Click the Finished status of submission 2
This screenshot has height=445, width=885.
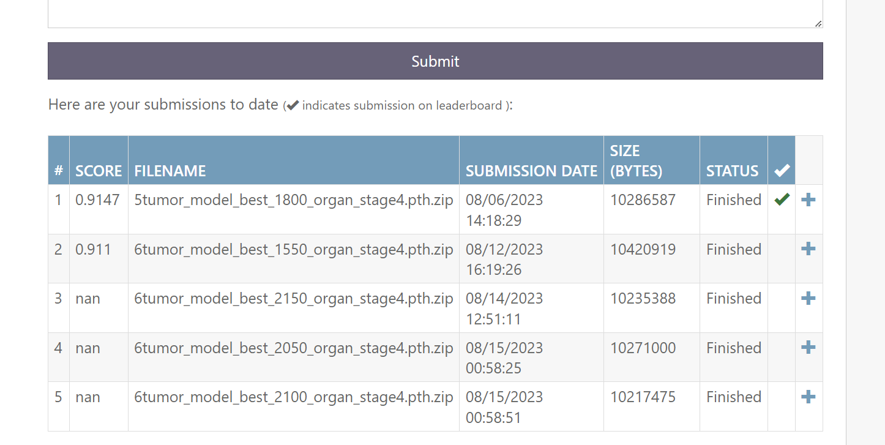tap(733, 249)
